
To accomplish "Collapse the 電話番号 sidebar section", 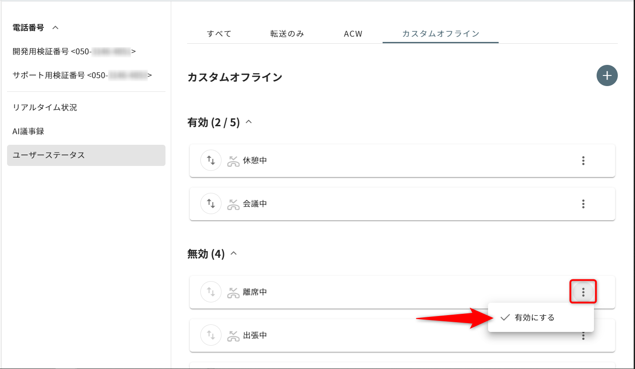I will point(55,28).
